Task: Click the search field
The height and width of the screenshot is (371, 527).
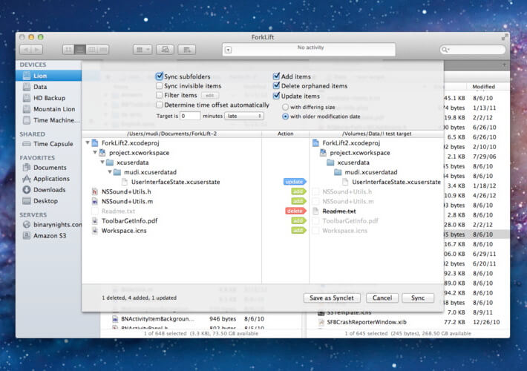Action: pyautogui.click(x=473, y=50)
